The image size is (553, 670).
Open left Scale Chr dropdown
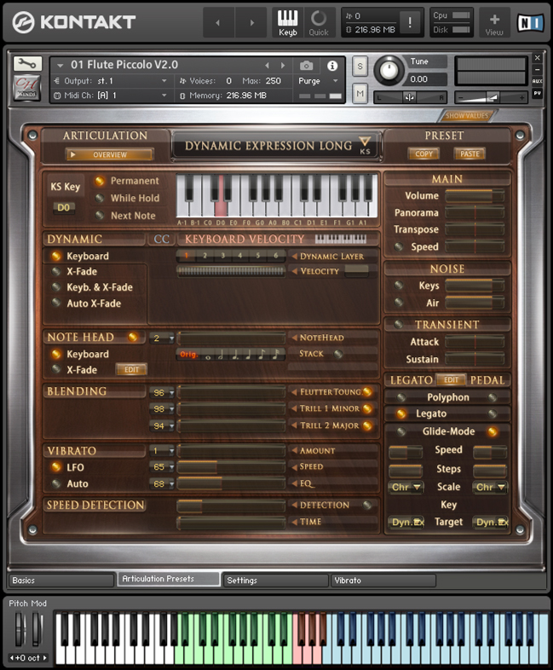pyautogui.click(x=406, y=487)
